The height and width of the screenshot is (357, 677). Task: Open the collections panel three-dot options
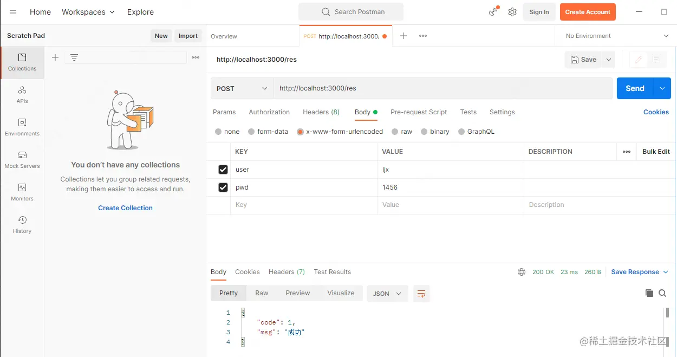196,57
